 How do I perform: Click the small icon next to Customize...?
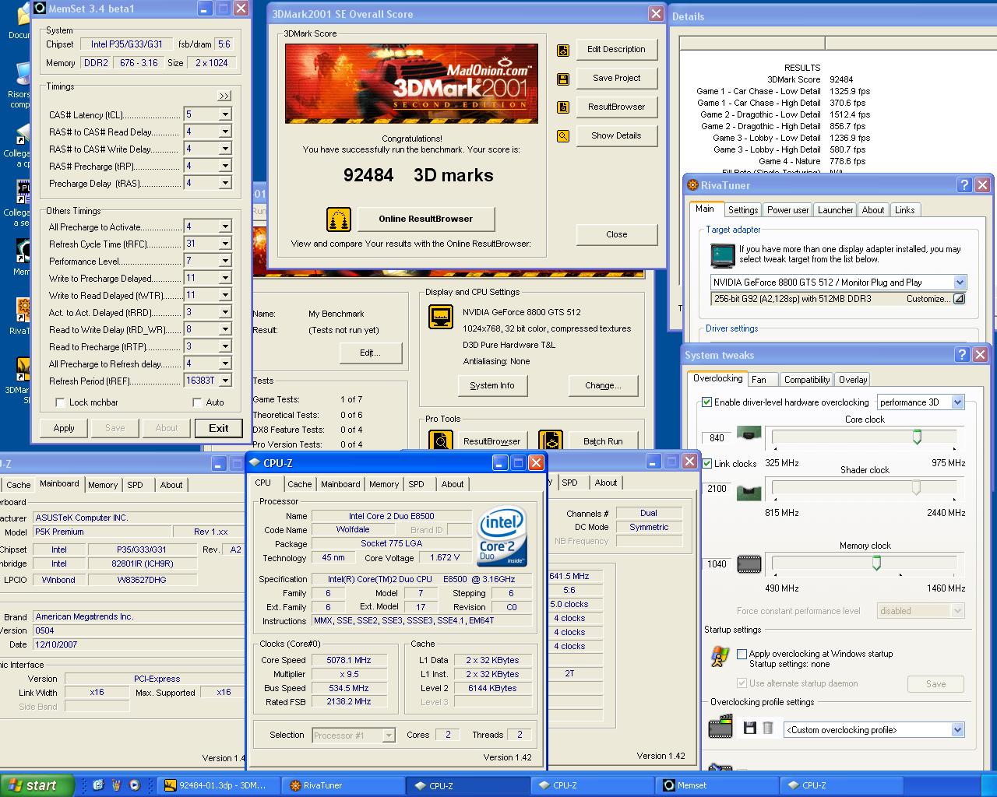tap(960, 299)
